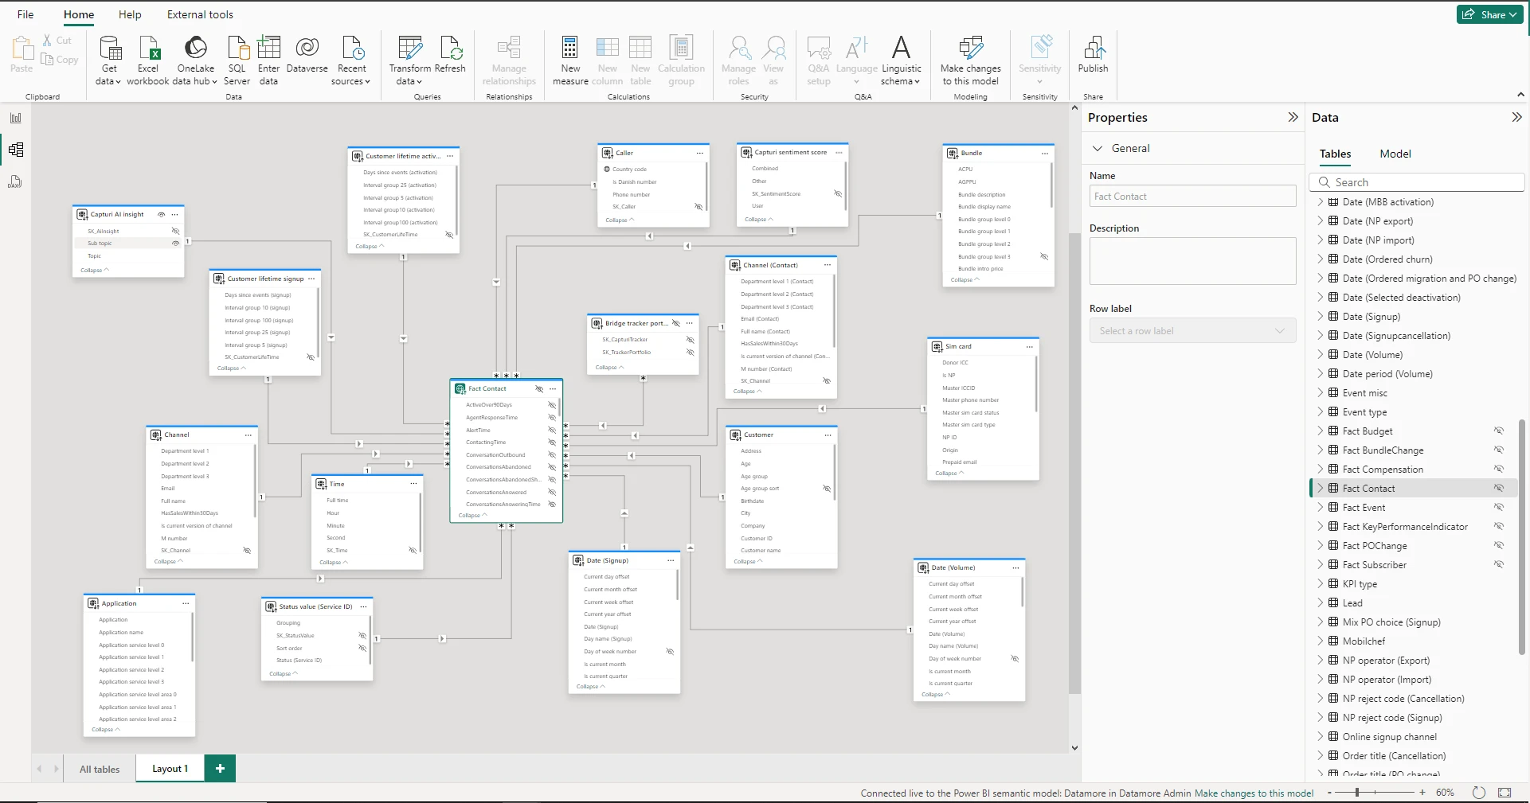Image resolution: width=1530 pixels, height=803 pixels.
Task: Open Transform data in the ribbon
Action: click(x=409, y=49)
